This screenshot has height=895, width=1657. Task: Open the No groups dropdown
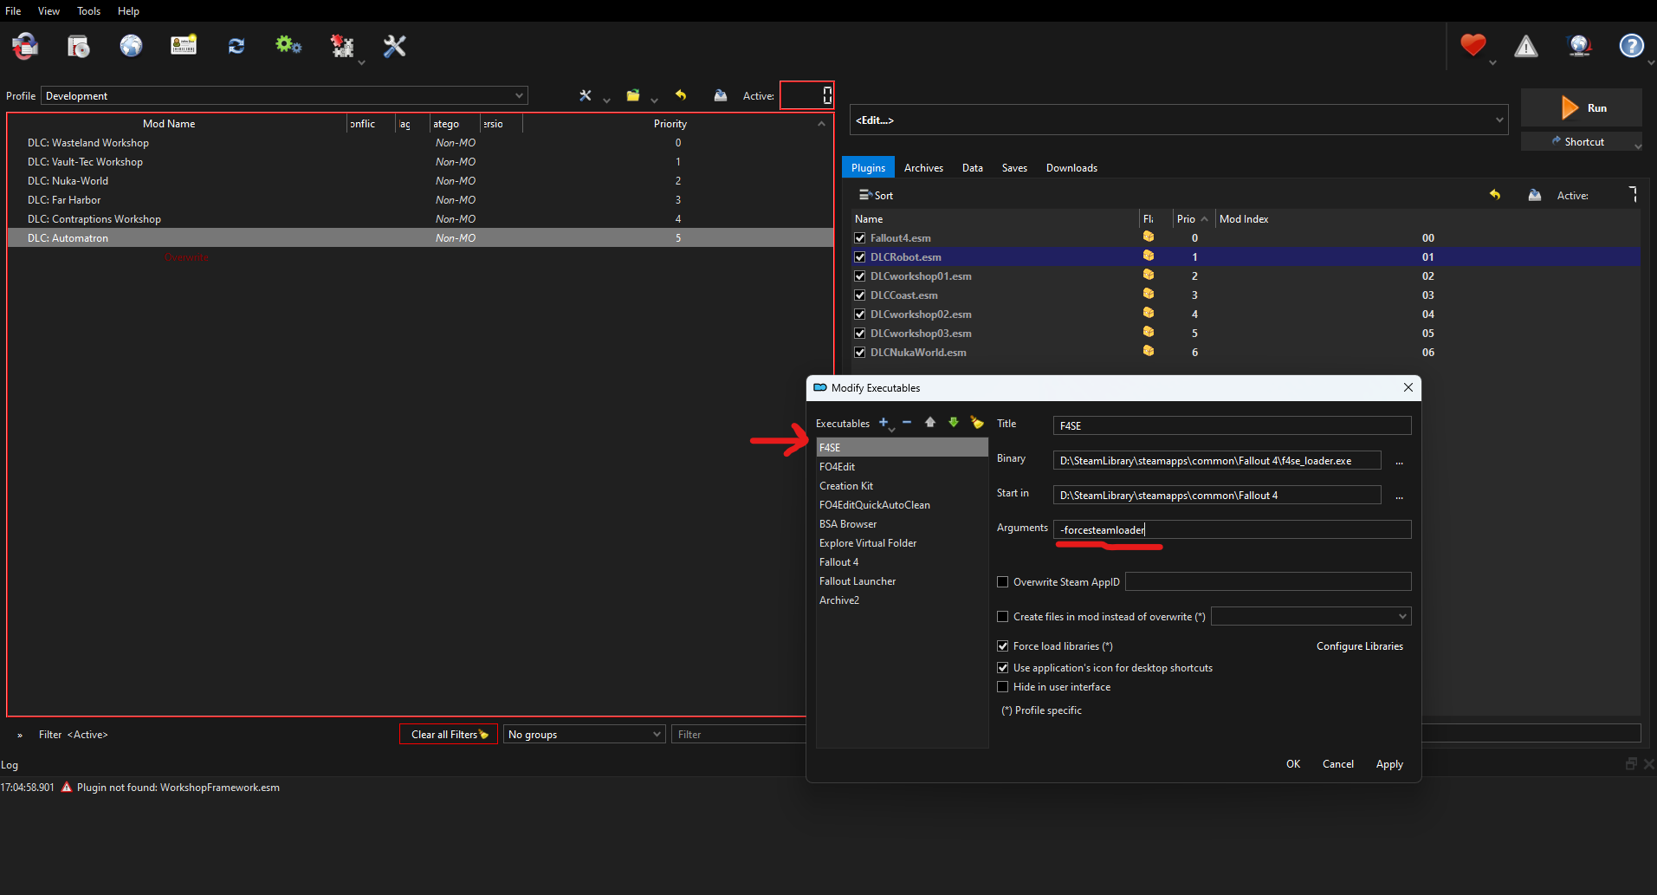(x=585, y=735)
